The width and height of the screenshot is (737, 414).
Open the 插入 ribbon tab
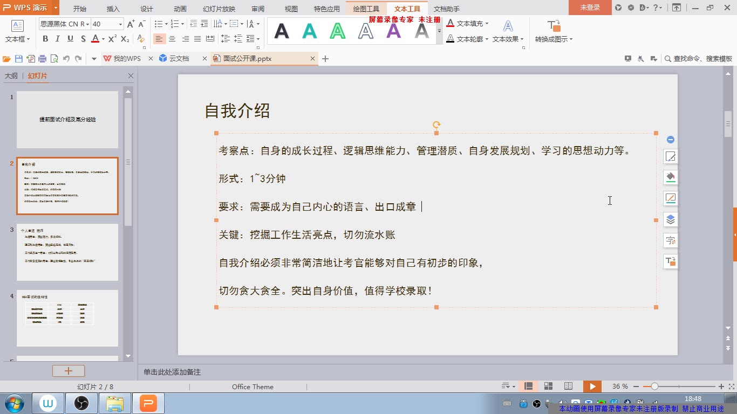click(113, 9)
